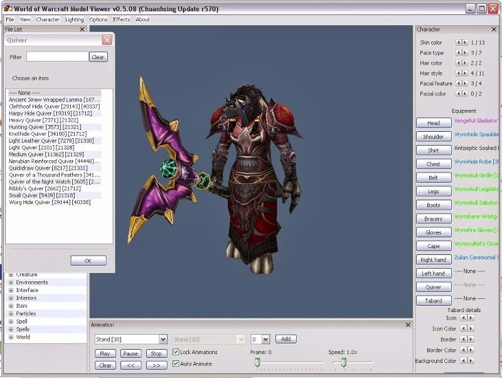Clear the quiver filter text
502x378 pixels.
pyautogui.click(x=99, y=57)
